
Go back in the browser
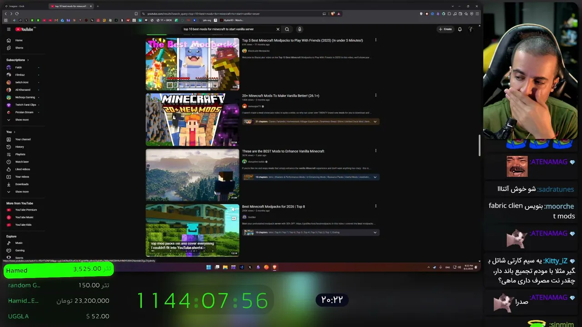coord(5,14)
